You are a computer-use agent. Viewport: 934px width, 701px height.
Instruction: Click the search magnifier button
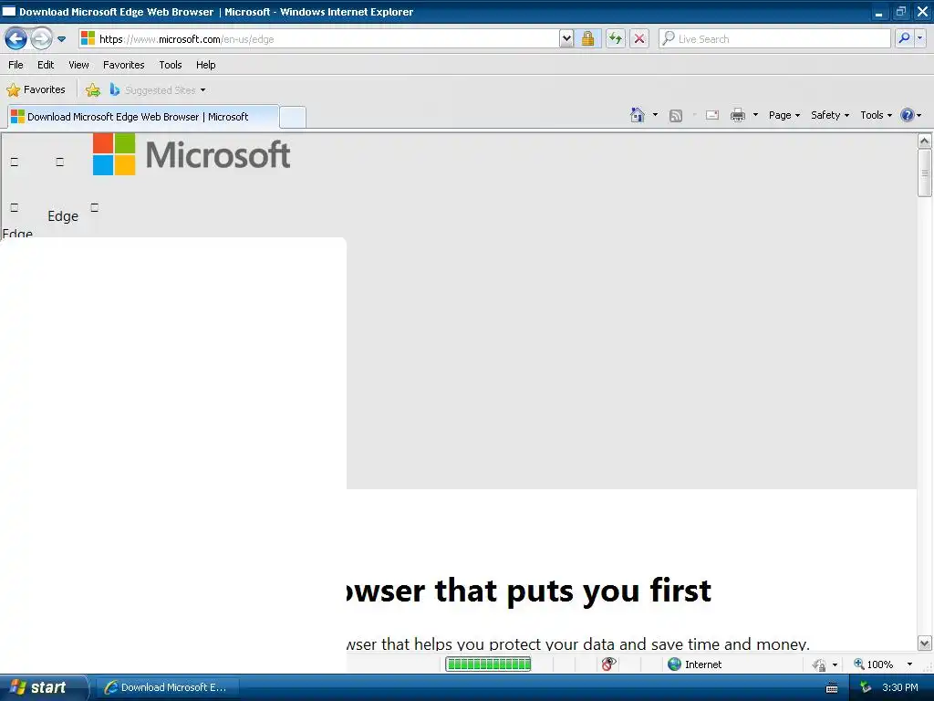(904, 38)
